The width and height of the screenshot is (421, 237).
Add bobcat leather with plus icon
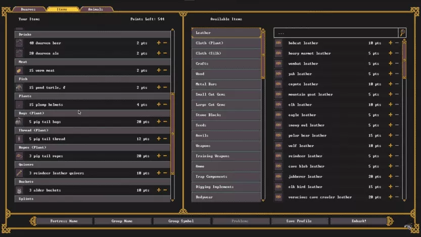390,43
